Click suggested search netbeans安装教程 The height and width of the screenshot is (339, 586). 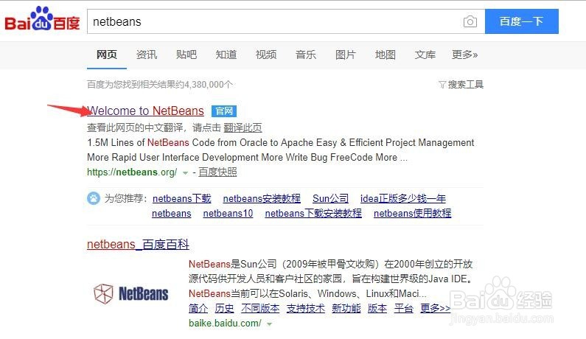[x=262, y=198]
